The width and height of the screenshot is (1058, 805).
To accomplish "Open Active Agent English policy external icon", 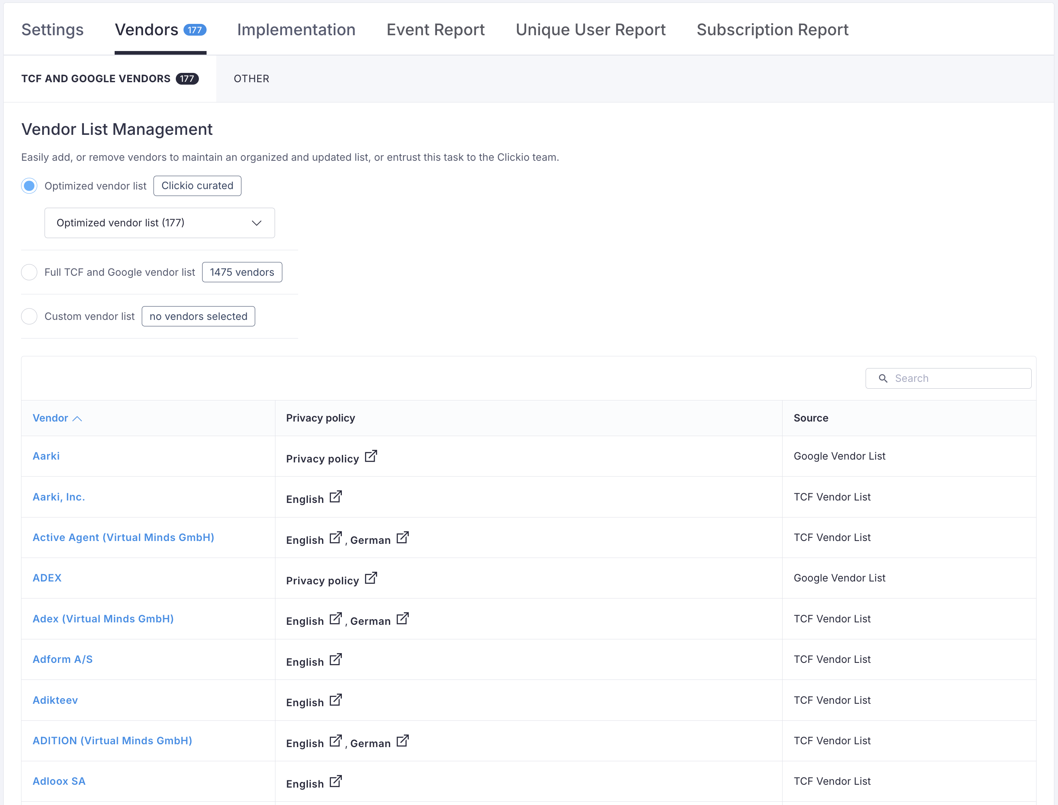I will click(x=335, y=537).
